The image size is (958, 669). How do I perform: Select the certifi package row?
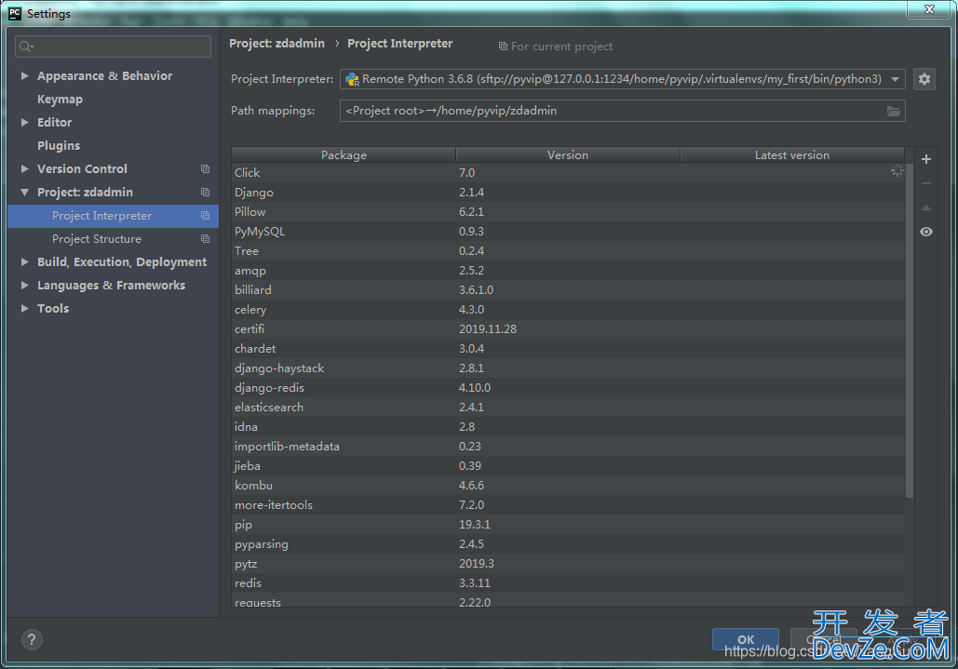point(568,329)
